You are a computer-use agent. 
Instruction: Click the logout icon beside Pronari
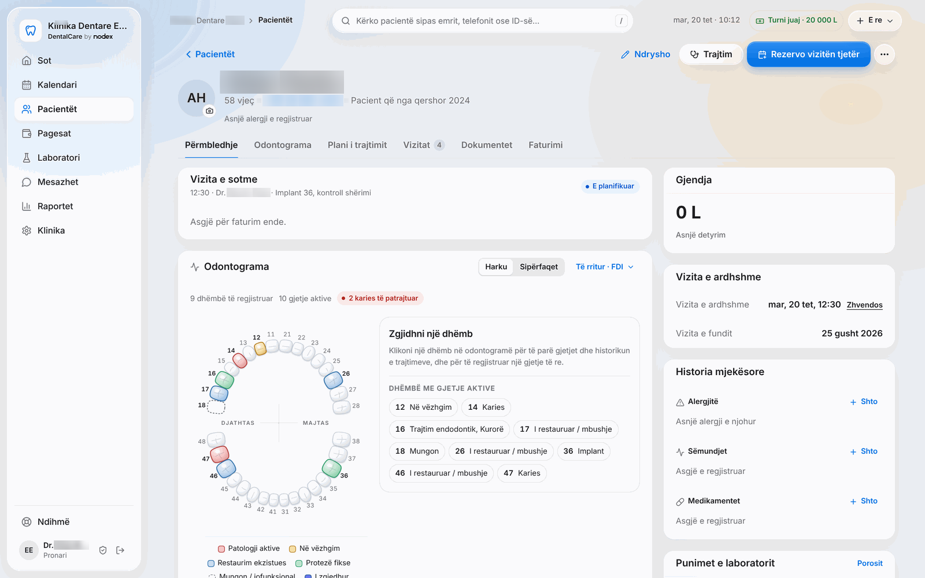pyautogui.click(x=120, y=550)
